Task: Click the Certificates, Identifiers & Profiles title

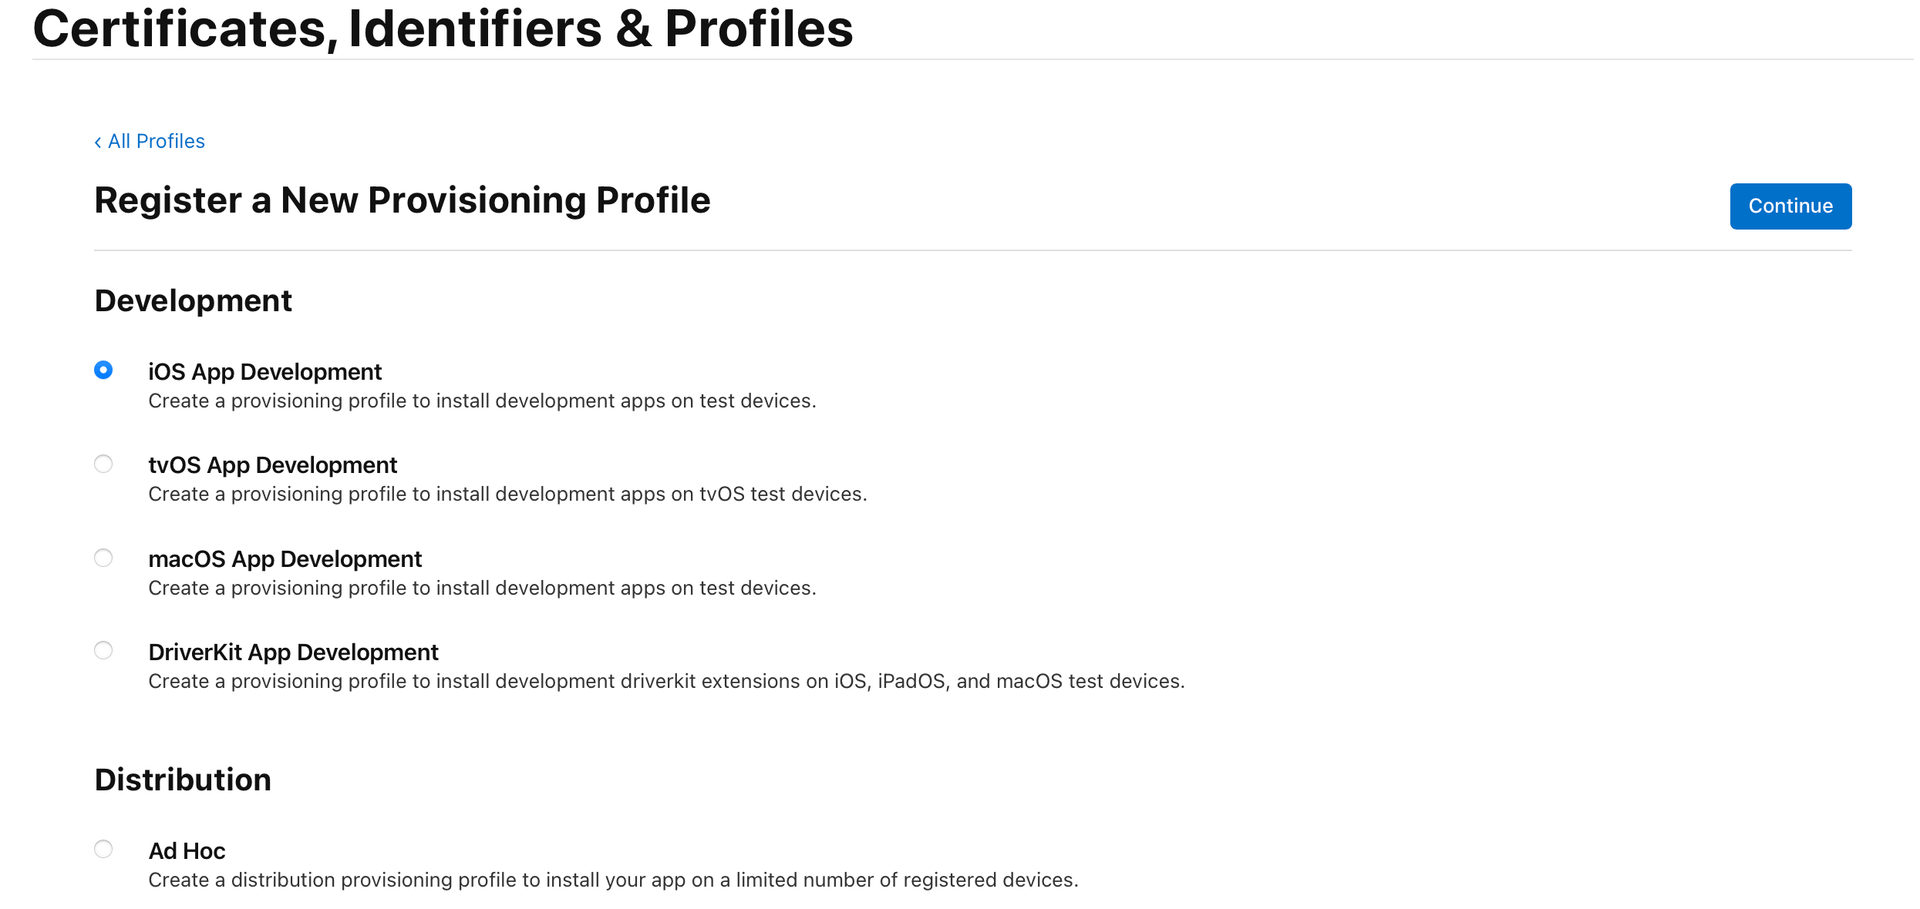Action: pos(443,29)
